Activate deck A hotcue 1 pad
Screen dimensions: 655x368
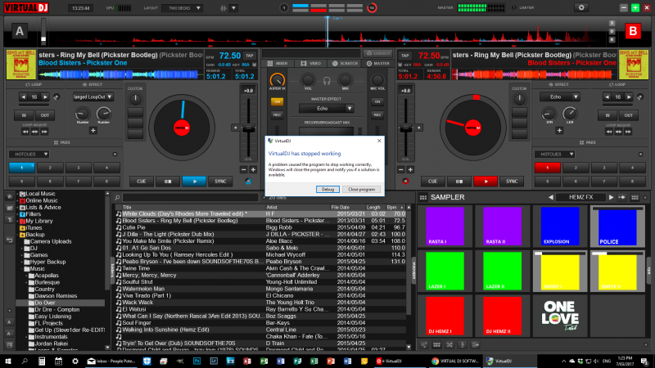tap(21, 168)
